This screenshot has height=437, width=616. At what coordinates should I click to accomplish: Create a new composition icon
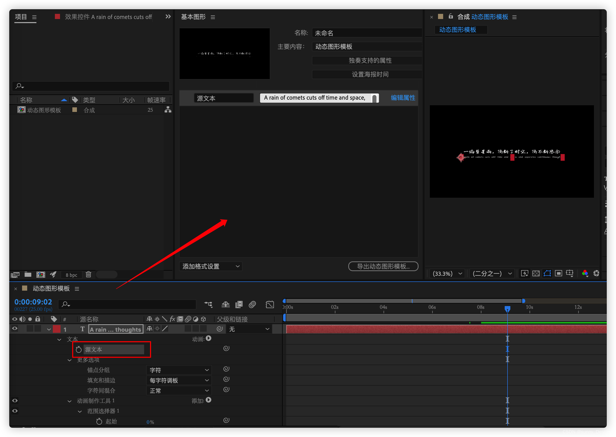click(41, 274)
